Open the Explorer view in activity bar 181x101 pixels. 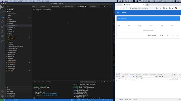tap(3, 7)
